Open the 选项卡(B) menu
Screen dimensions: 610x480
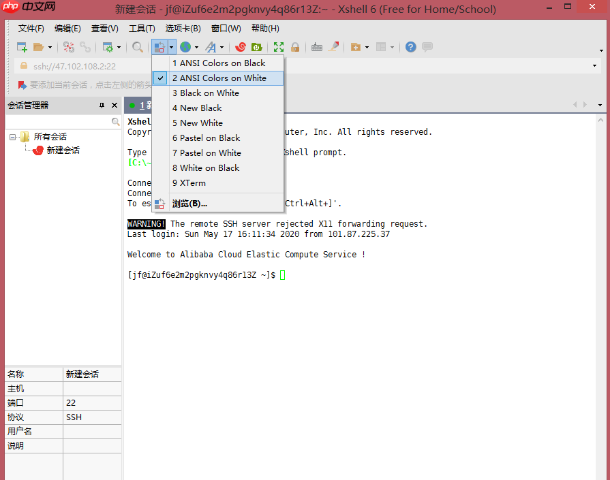(183, 29)
